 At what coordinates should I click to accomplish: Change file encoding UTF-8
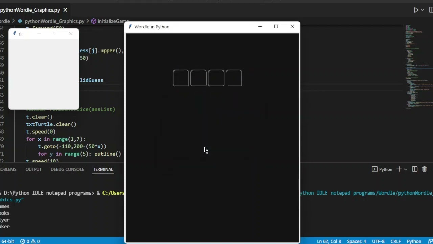[x=378, y=241]
